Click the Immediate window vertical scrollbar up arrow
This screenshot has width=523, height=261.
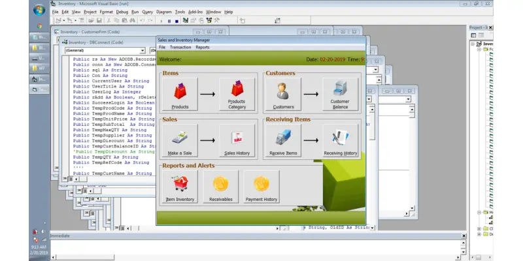[464, 243]
